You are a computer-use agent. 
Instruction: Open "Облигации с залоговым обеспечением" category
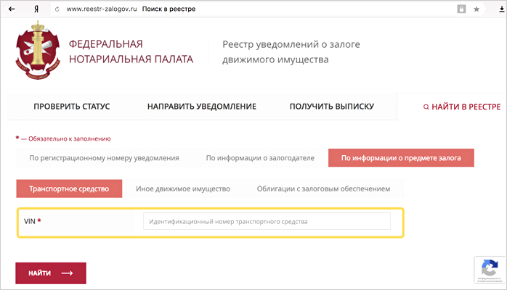pyautogui.click(x=323, y=188)
